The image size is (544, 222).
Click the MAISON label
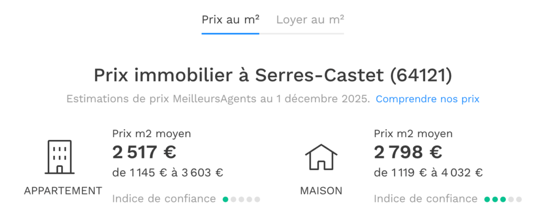[321, 191]
